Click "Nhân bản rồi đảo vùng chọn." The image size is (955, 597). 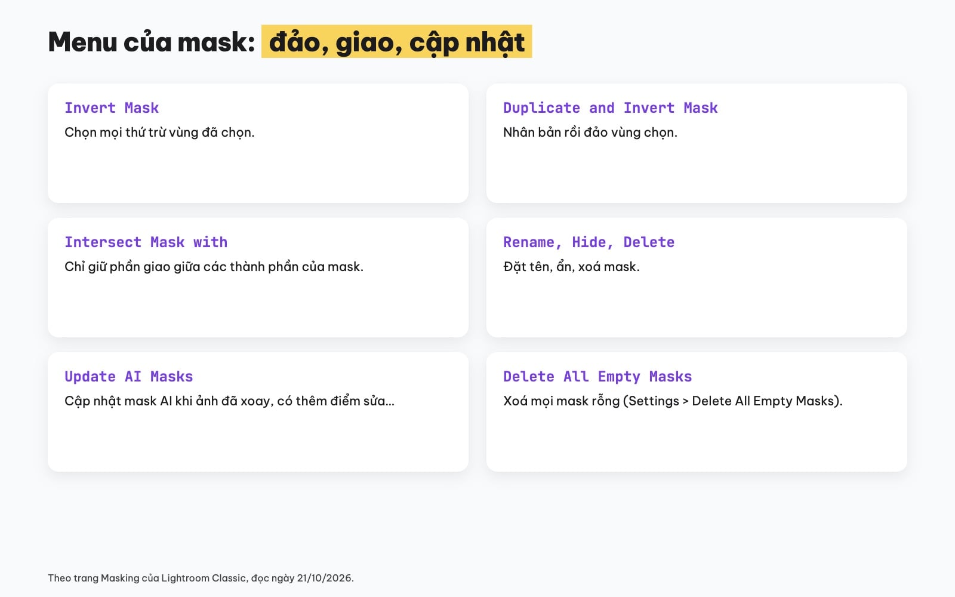click(590, 133)
